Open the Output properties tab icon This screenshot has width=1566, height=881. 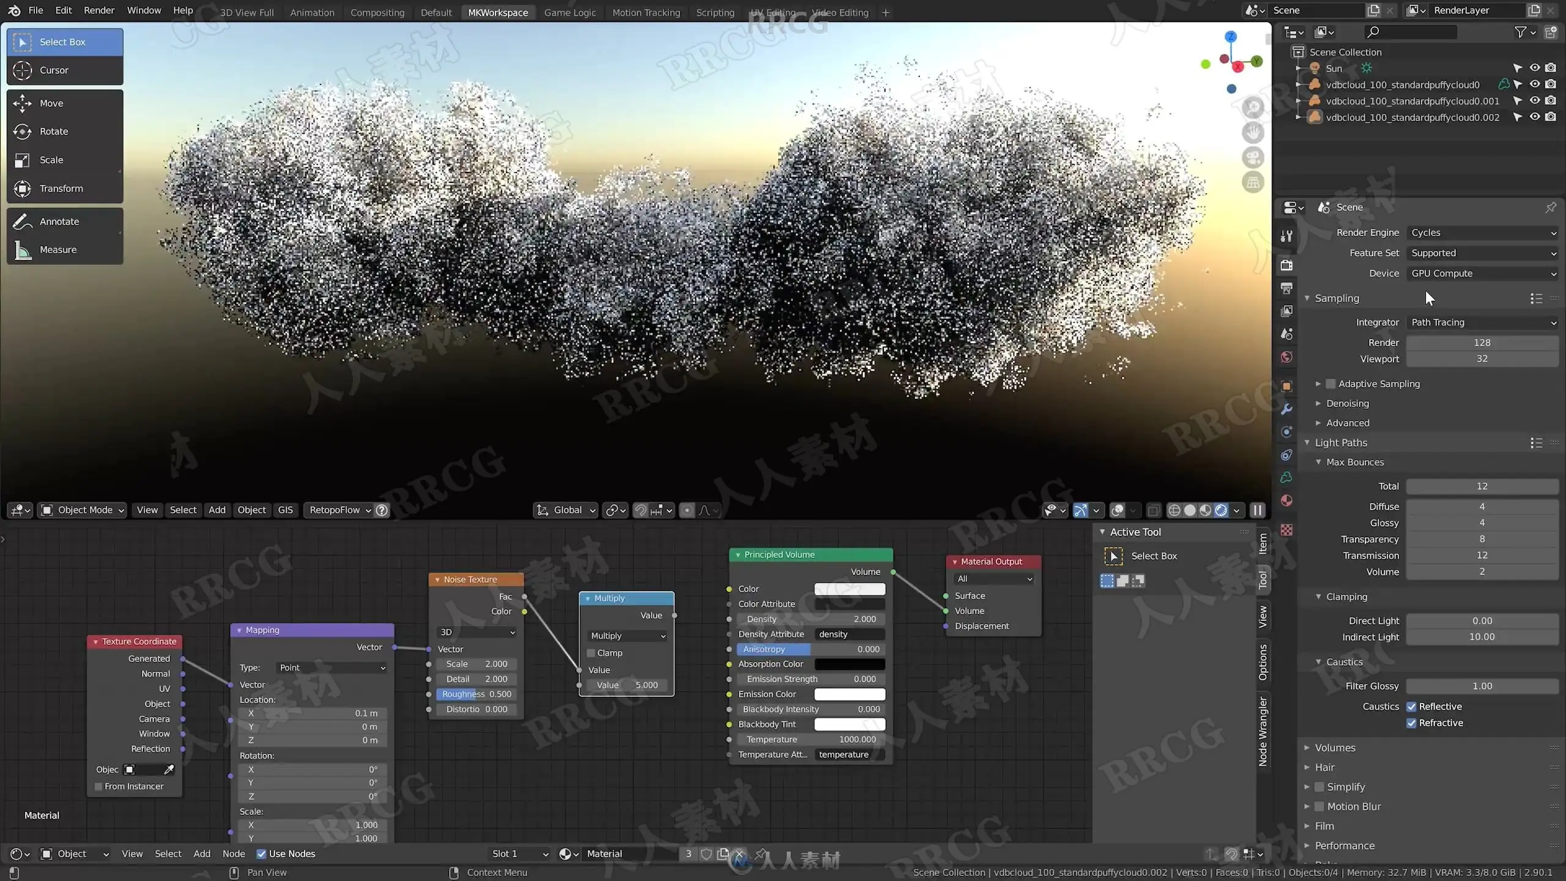(x=1286, y=288)
